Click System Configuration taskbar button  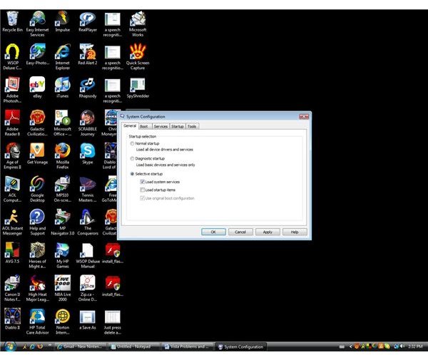[241, 347]
